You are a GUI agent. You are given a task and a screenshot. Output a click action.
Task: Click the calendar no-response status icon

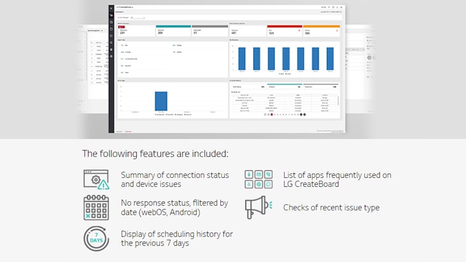click(96, 208)
